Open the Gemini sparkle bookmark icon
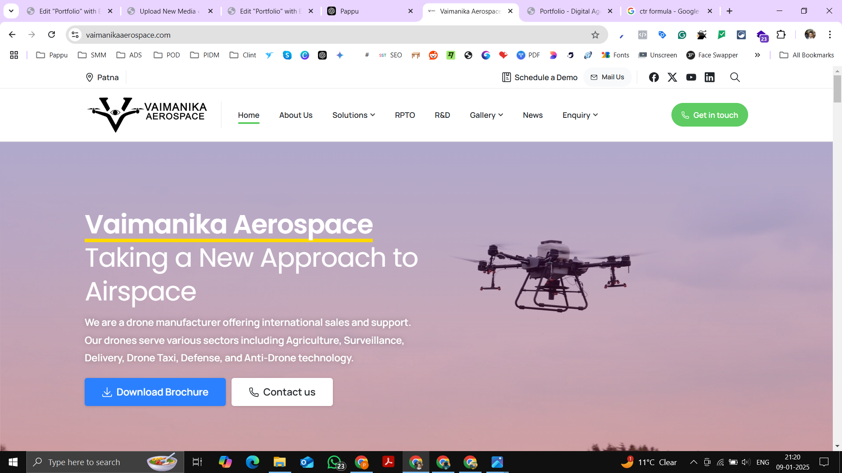The width and height of the screenshot is (842, 473). pos(340,55)
